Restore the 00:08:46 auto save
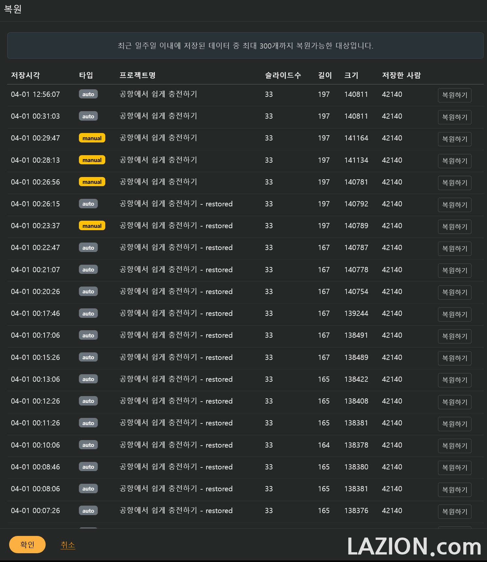Screen dimensions: 487x562 point(454,467)
